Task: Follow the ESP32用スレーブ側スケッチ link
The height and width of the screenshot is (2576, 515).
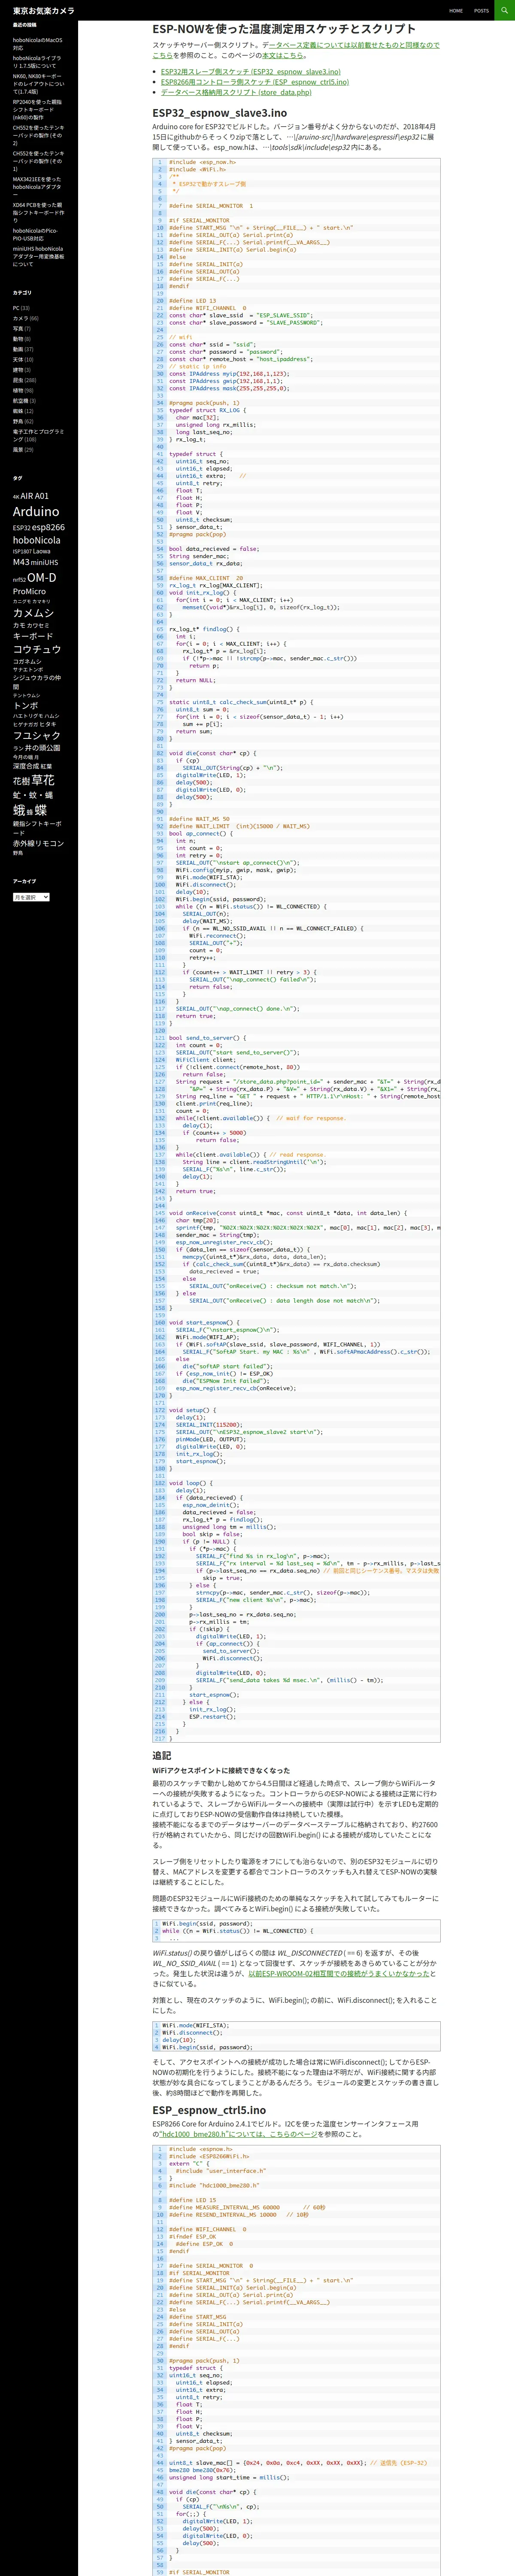Action: (x=250, y=72)
